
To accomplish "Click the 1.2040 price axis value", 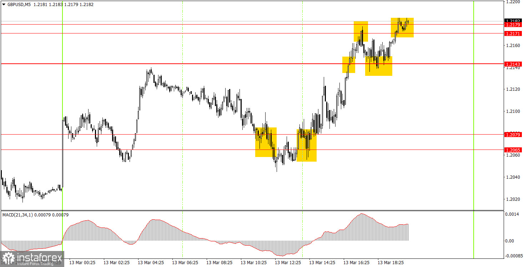I will 514,177.
